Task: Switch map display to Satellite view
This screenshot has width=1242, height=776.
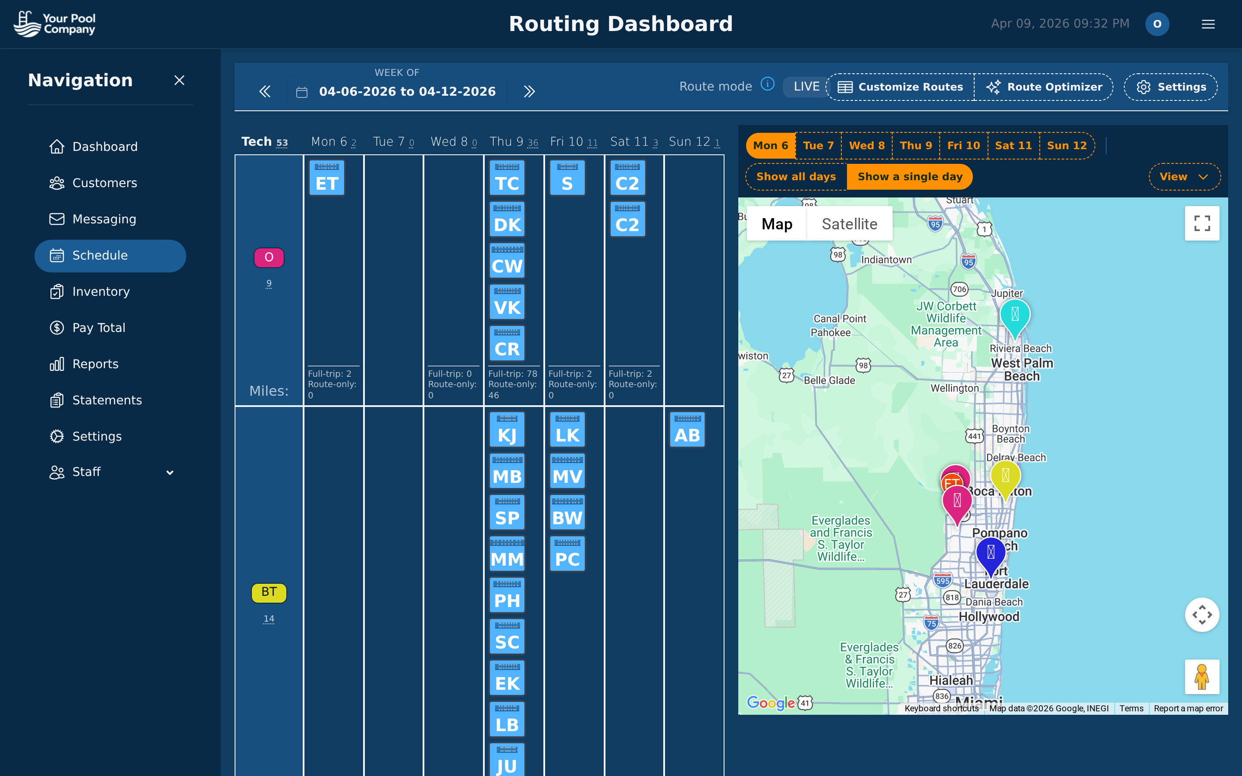Action: (x=850, y=224)
